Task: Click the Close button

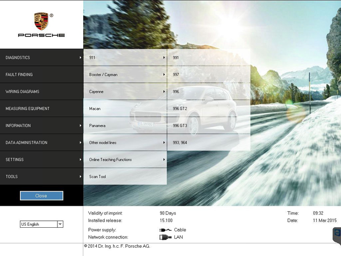Action: point(41,196)
